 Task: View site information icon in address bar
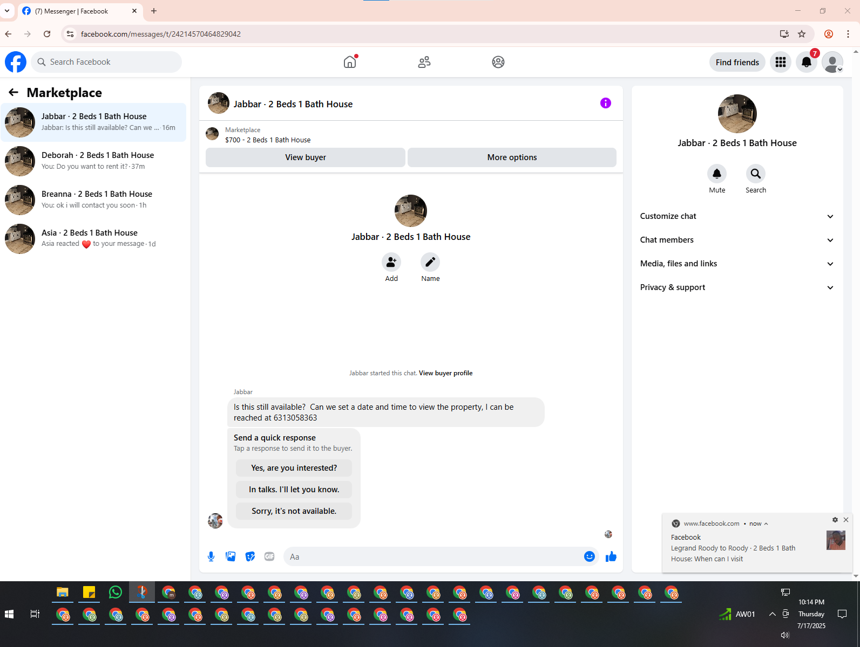(70, 34)
